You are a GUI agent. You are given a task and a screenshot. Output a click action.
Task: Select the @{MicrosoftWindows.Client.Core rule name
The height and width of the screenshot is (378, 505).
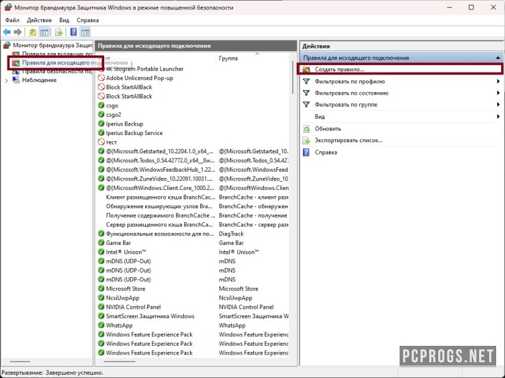(160, 188)
